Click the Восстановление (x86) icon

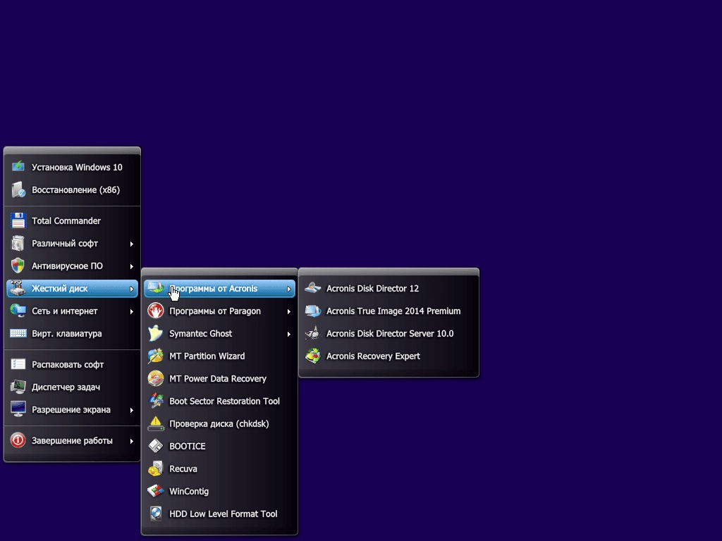(x=18, y=189)
